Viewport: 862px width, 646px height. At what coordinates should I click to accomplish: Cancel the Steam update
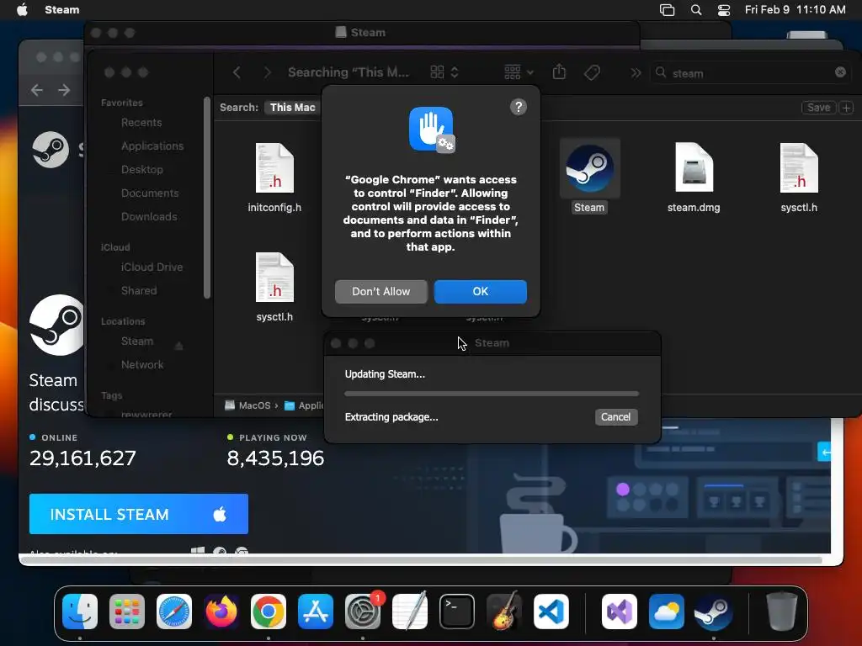click(x=615, y=417)
